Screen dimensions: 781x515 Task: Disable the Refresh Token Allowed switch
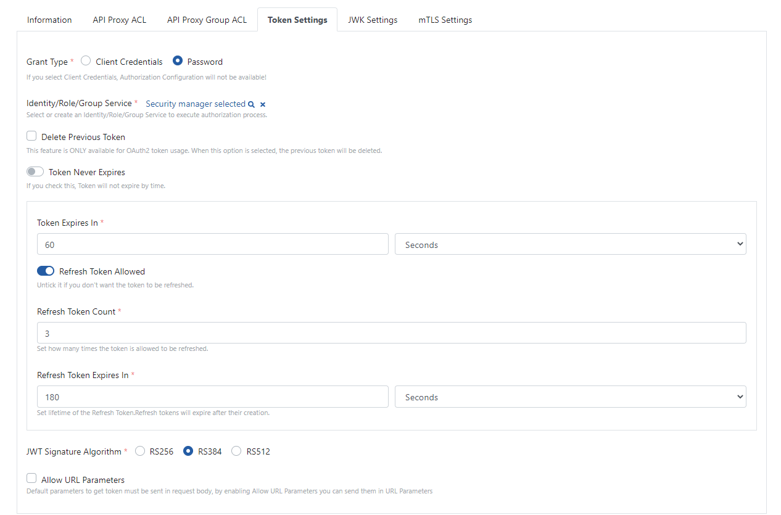pyautogui.click(x=46, y=271)
